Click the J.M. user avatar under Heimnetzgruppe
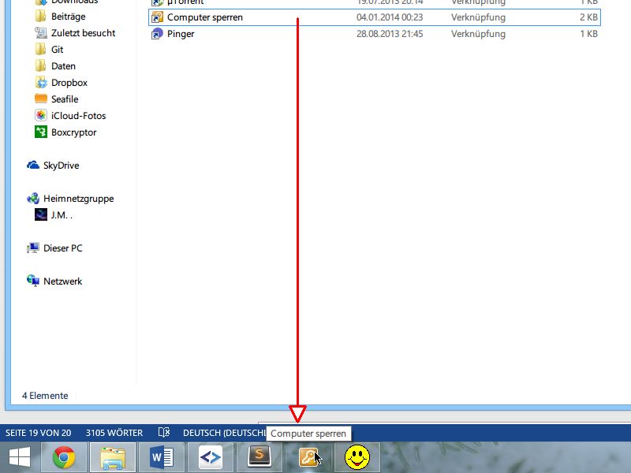Screen dimensions: 631x473 click(x=41, y=214)
